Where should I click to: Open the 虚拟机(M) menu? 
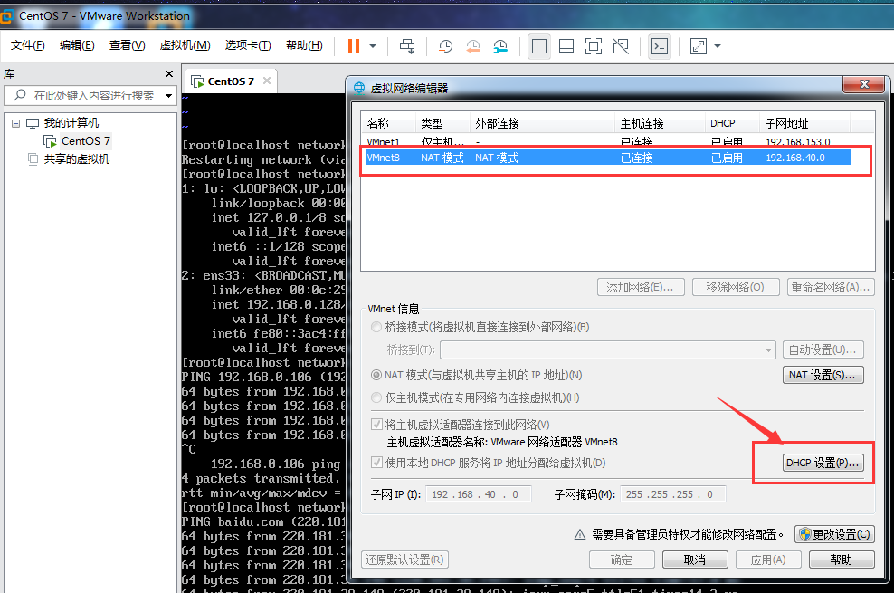(x=185, y=45)
